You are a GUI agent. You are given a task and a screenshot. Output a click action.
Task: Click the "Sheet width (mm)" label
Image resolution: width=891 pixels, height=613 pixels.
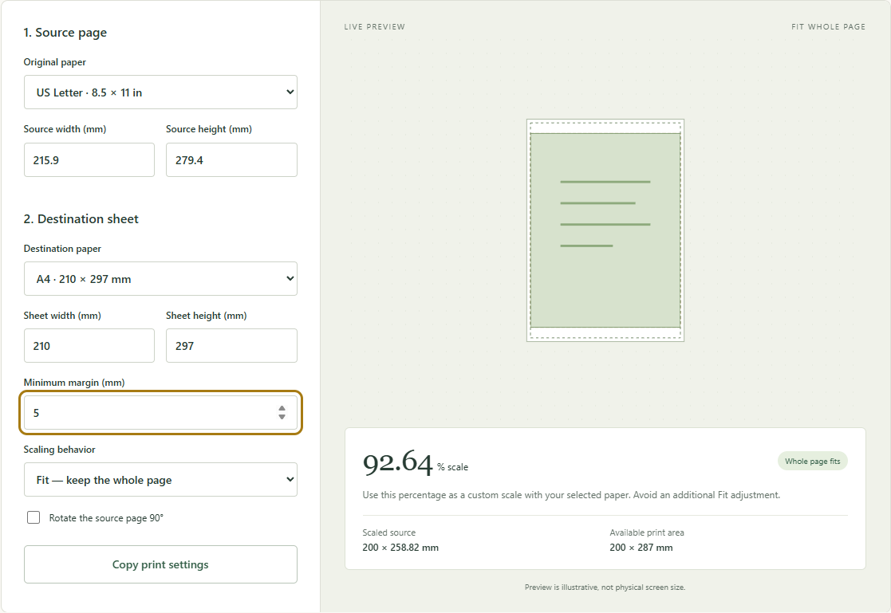(x=62, y=316)
